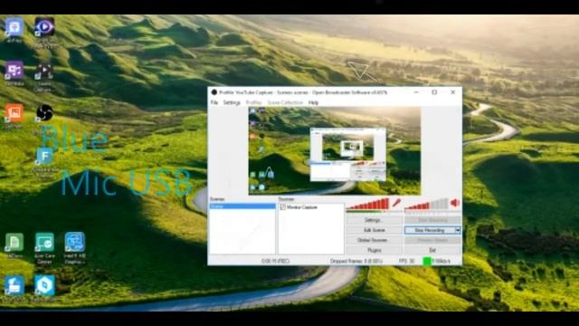Click the recording time (REC) status text

pyautogui.click(x=275, y=262)
